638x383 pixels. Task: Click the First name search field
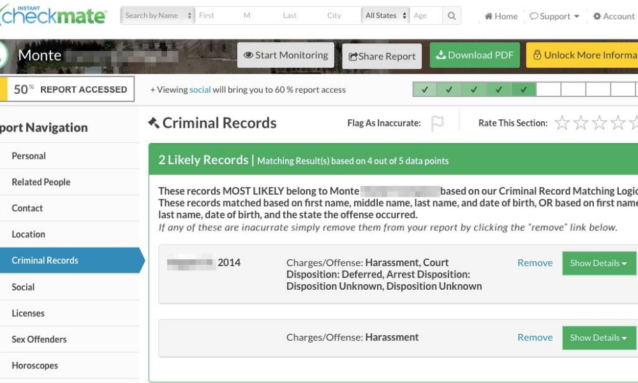pyautogui.click(x=218, y=15)
